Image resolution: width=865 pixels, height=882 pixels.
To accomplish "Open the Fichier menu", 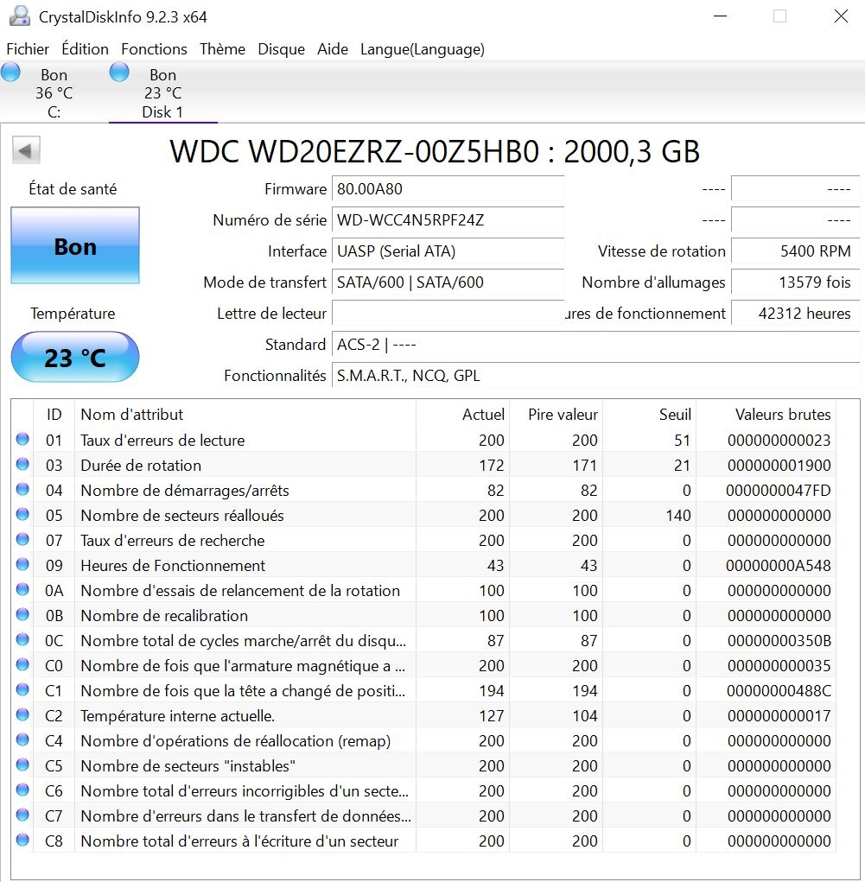I will pos(28,49).
